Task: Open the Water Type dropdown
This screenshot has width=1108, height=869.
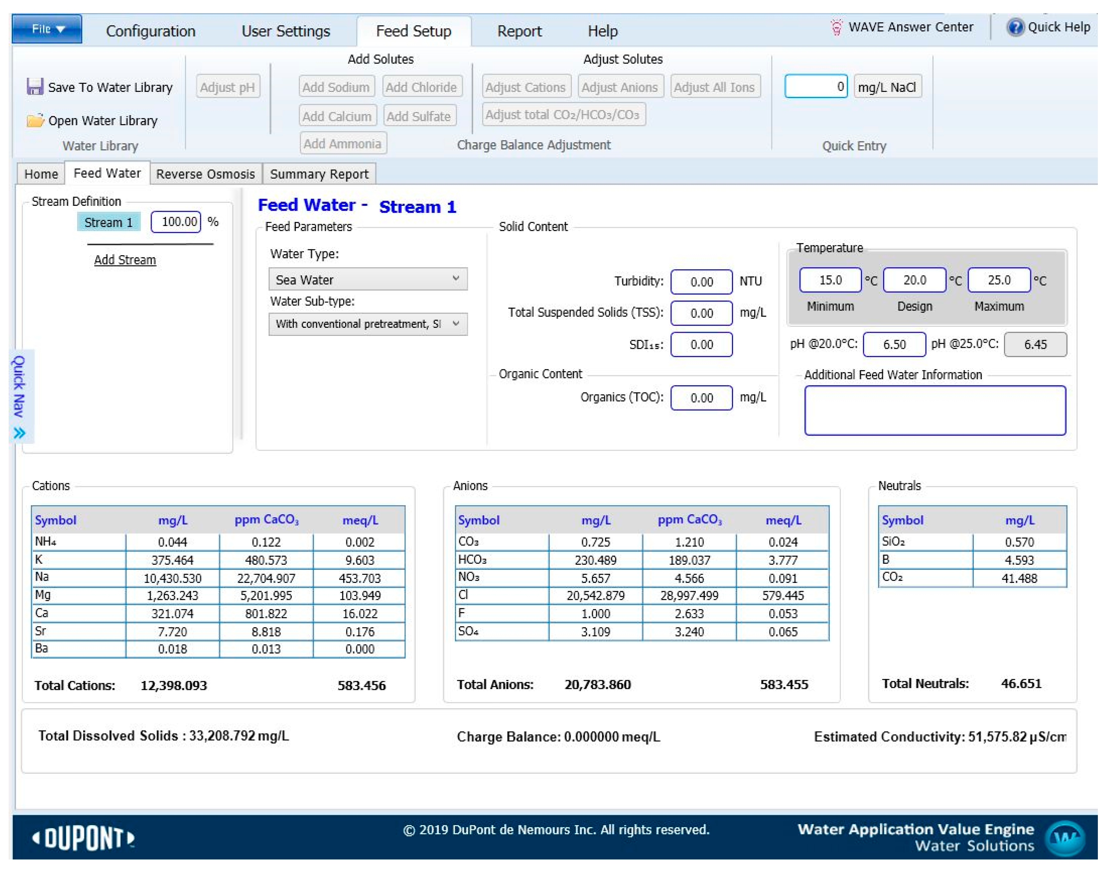Action: (x=367, y=279)
